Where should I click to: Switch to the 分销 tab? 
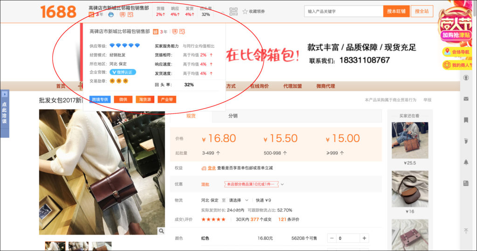(232, 116)
